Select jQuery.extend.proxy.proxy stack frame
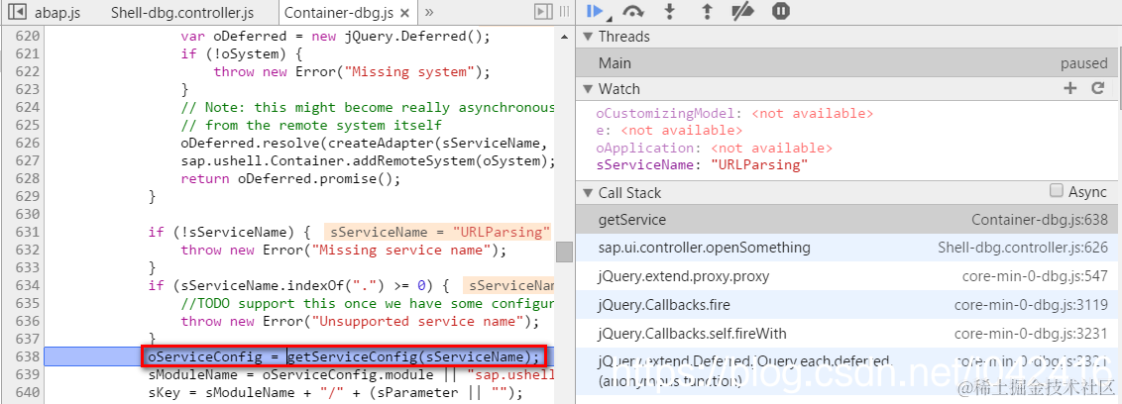 click(848, 276)
